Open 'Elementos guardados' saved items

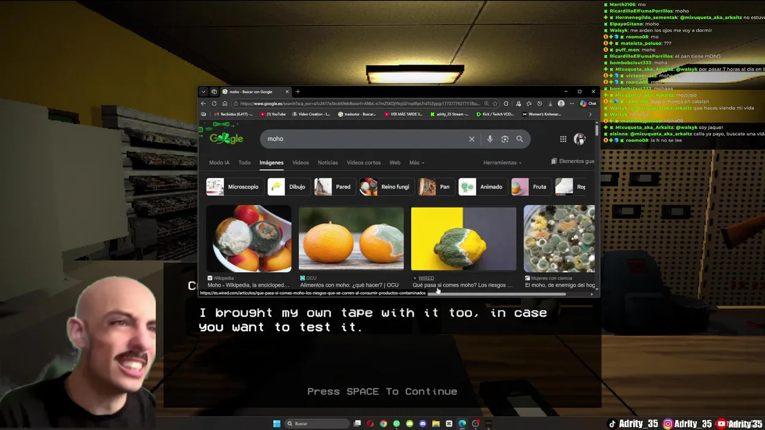coord(573,161)
